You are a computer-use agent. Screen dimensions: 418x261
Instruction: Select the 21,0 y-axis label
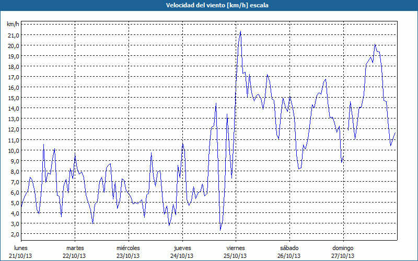pos(13,35)
